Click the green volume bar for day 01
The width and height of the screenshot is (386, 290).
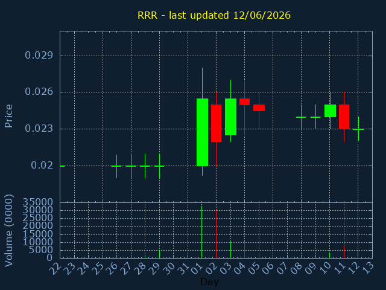(202, 232)
